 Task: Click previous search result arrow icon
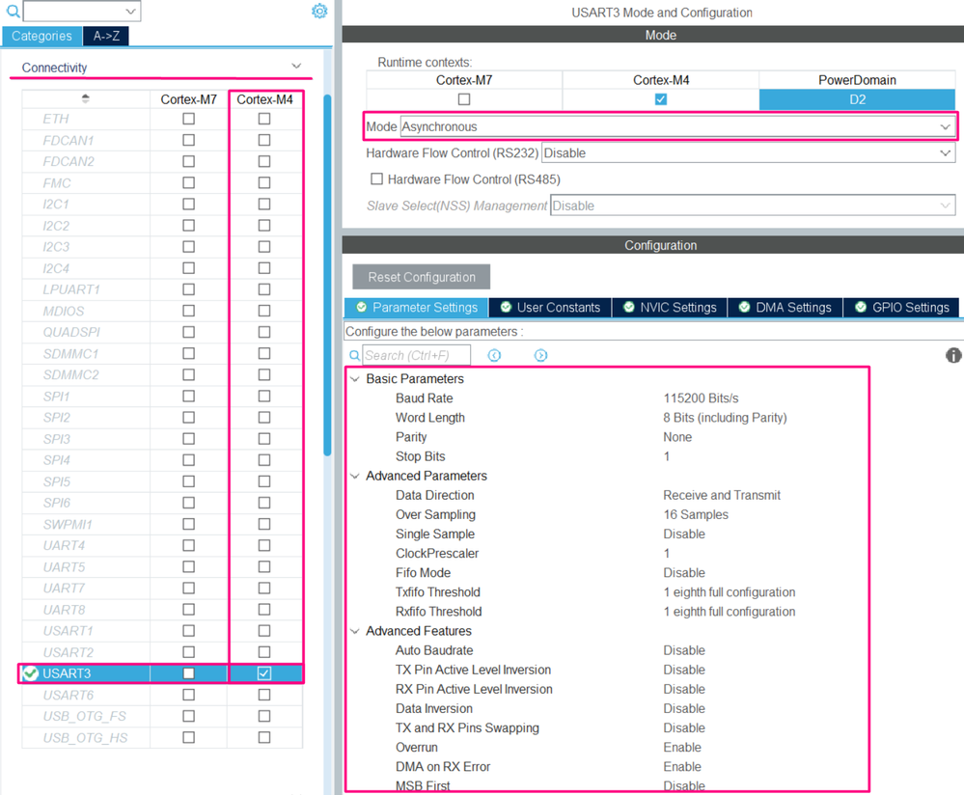point(494,355)
